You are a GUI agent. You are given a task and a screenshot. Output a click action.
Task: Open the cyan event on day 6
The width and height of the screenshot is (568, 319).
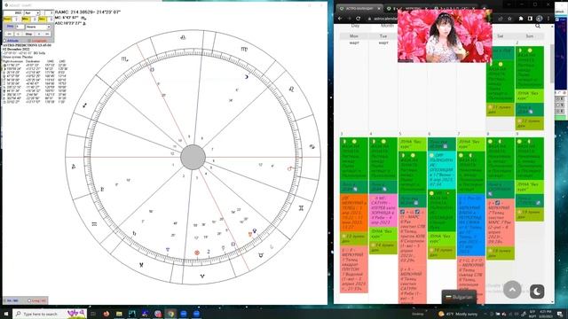click(442, 169)
